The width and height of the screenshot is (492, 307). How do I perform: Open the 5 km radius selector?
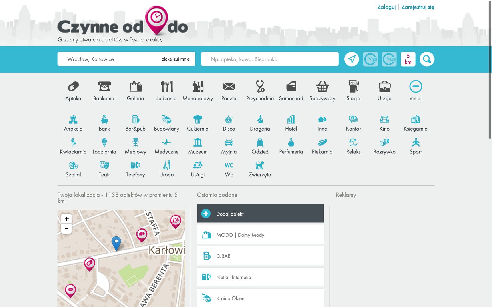tap(408, 59)
